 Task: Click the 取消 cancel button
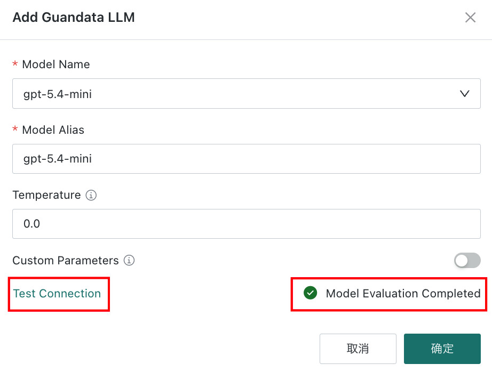358,349
